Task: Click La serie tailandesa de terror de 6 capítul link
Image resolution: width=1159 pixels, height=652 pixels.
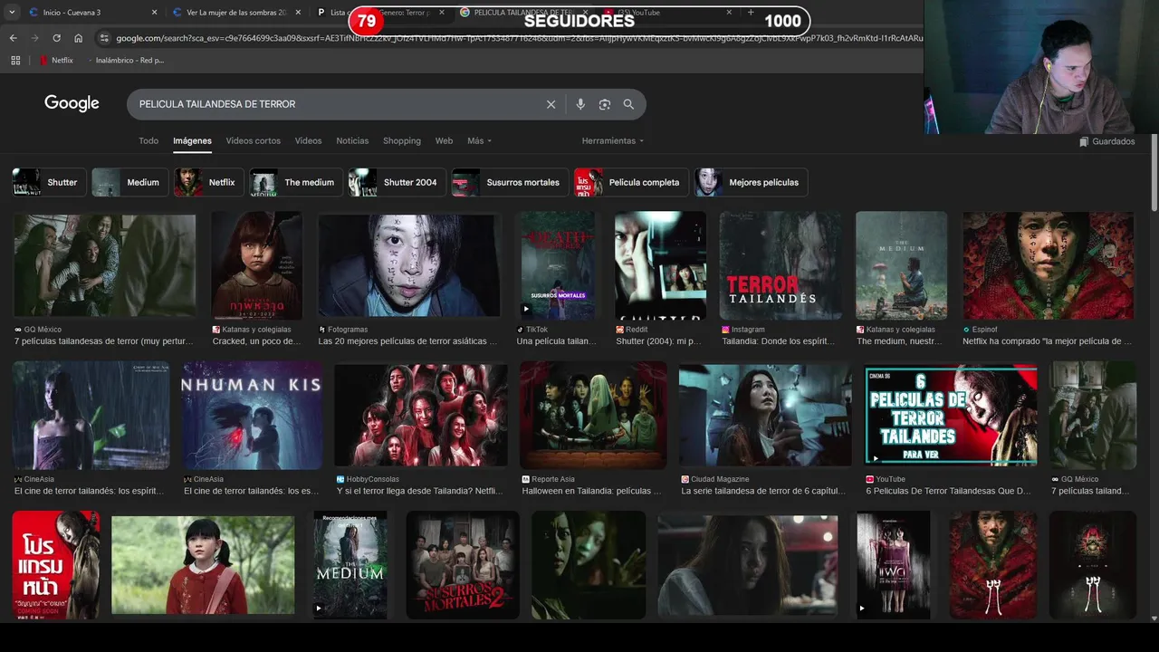Action: (x=762, y=491)
